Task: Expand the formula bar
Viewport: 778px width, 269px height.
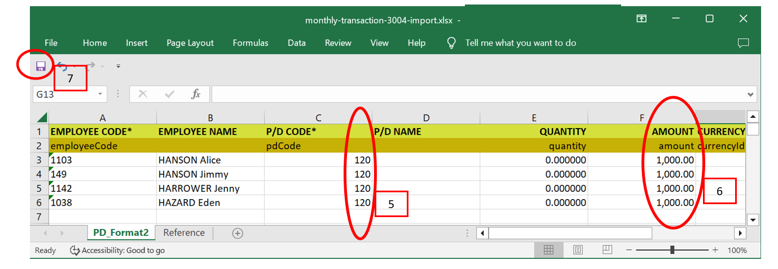Action: [x=750, y=94]
